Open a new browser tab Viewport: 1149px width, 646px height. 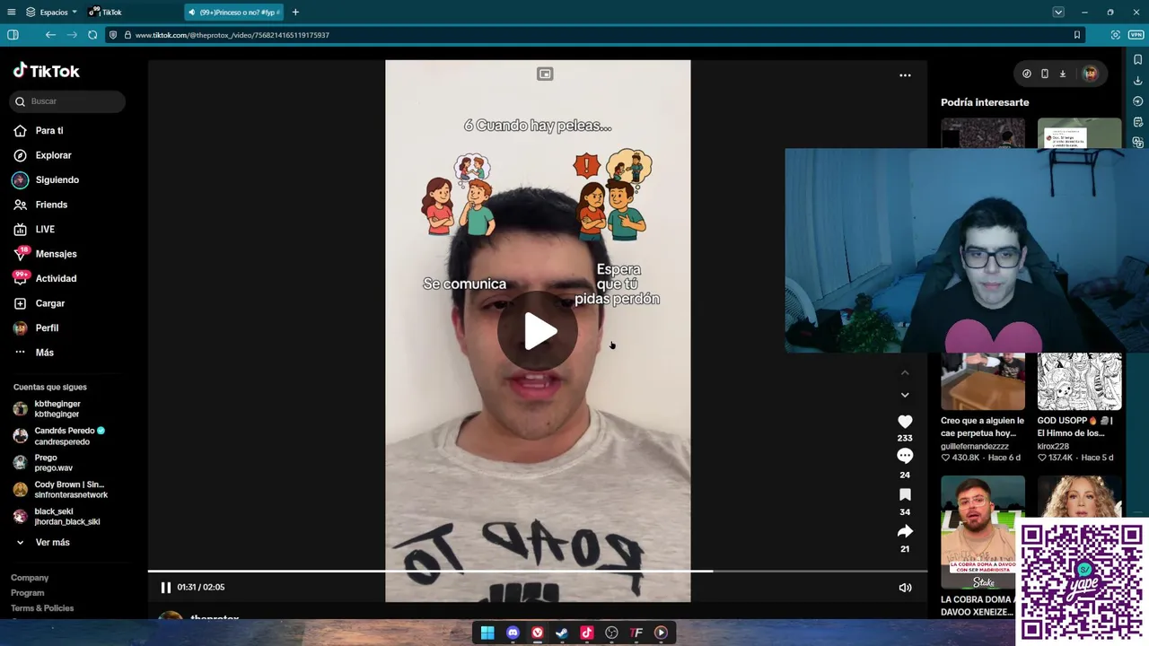point(295,12)
